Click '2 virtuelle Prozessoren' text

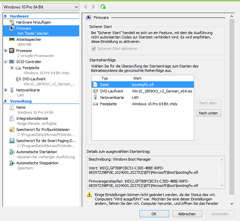tap(36, 56)
